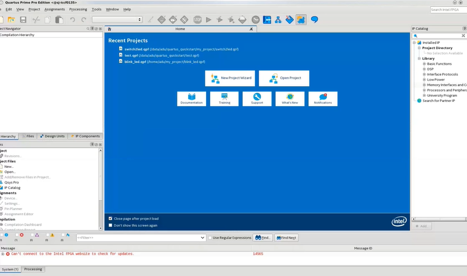467x276 pixels.
Task: Switch to the Processing messages tab
Action: [33, 269]
